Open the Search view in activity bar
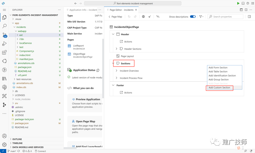 click(x=4, y=26)
